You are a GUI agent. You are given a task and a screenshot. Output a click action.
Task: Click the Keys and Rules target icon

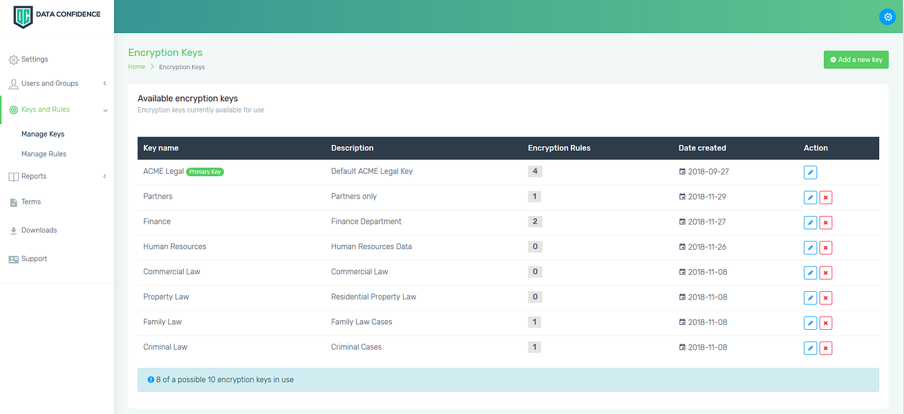tap(14, 110)
